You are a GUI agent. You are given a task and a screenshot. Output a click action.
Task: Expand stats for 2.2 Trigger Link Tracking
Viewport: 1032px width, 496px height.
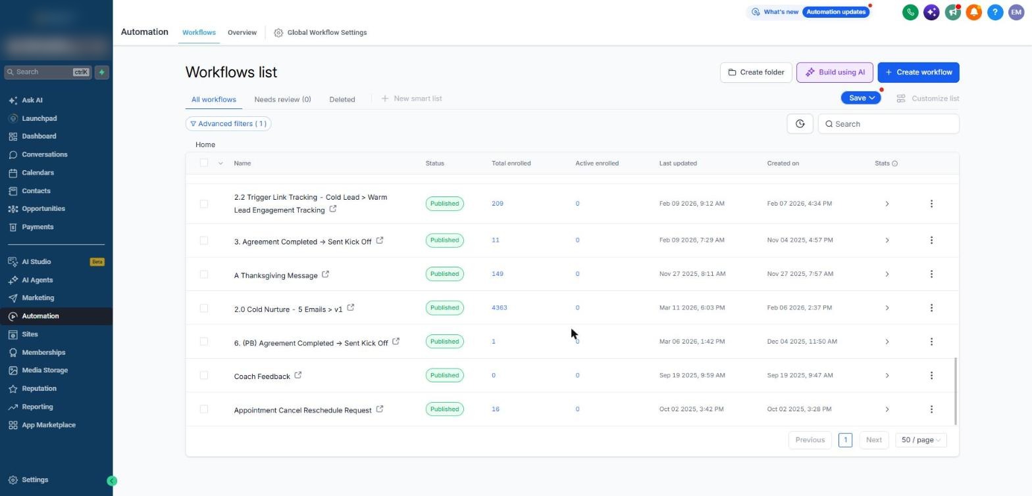[x=887, y=204]
